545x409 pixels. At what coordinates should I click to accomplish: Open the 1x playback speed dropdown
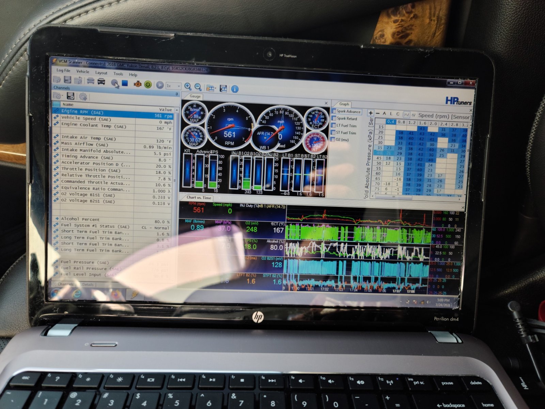click(x=173, y=86)
